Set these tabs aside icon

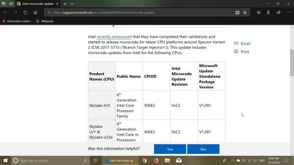11,4
